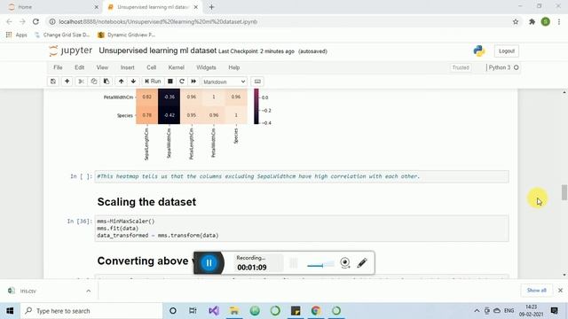Insert cell below with plus icon
This screenshot has width=568, height=319.
click(67, 82)
